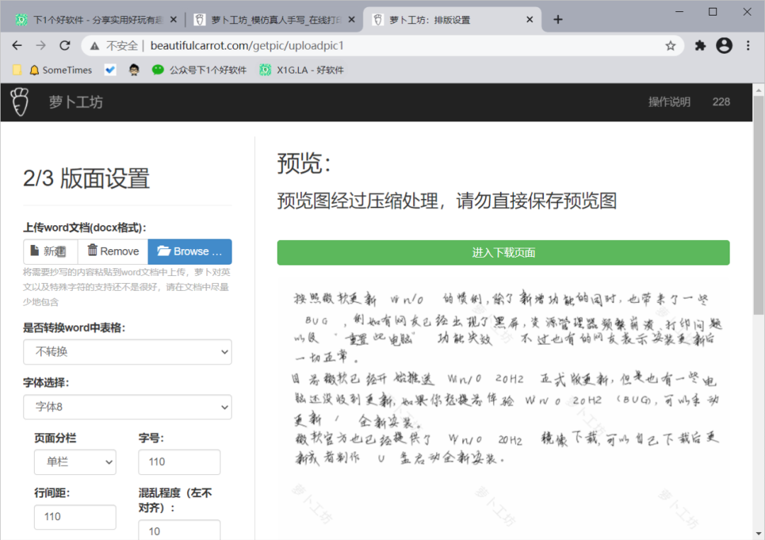The image size is (765, 540).
Task: Go back using the browser back arrow
Action: click(17, 45)
